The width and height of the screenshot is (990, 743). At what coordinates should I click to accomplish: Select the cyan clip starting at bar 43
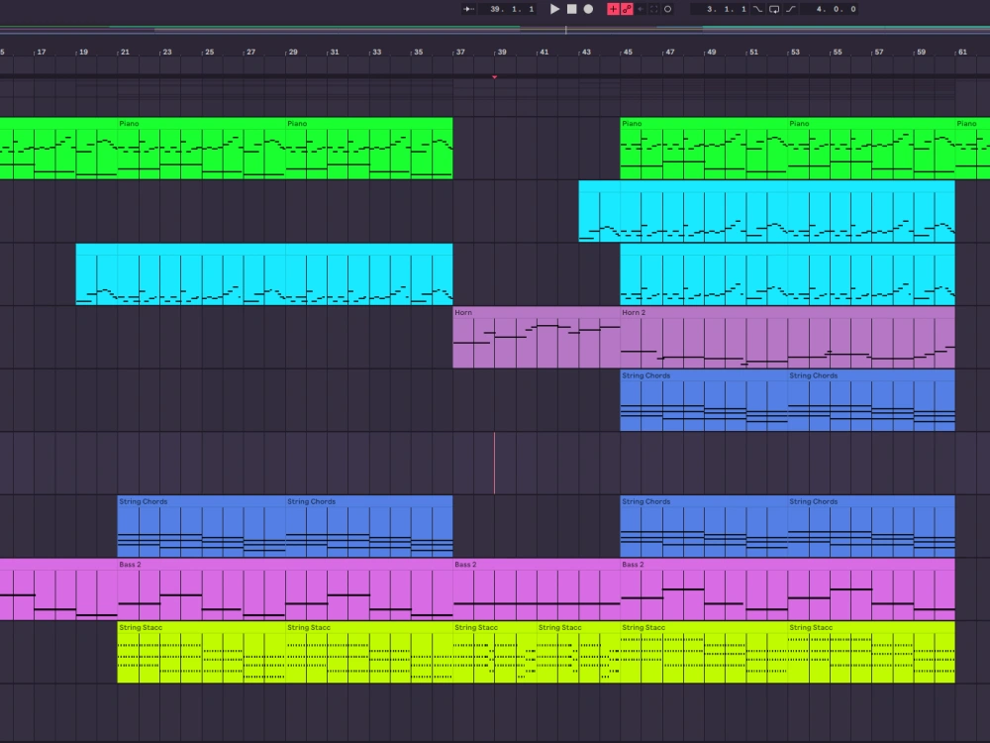pyautogui.click(x=766, y=211)
